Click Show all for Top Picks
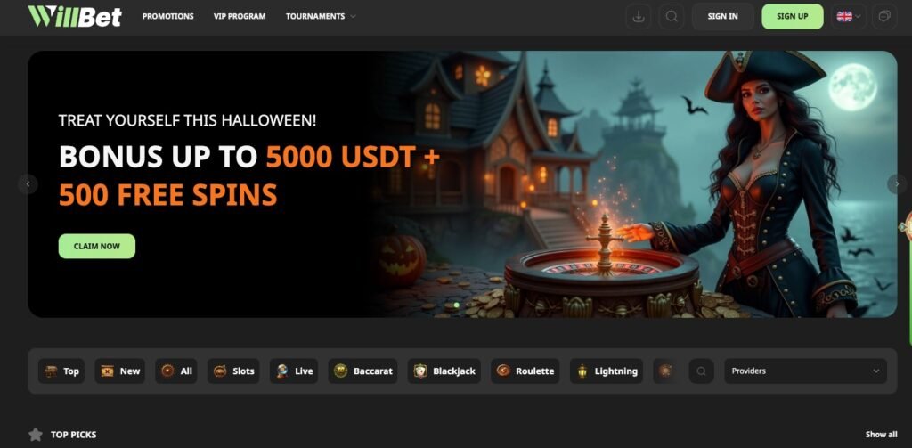Screen dimensions: 912x448 [881, 435]
